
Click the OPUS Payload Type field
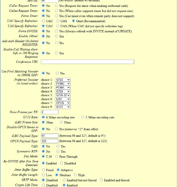50,141
